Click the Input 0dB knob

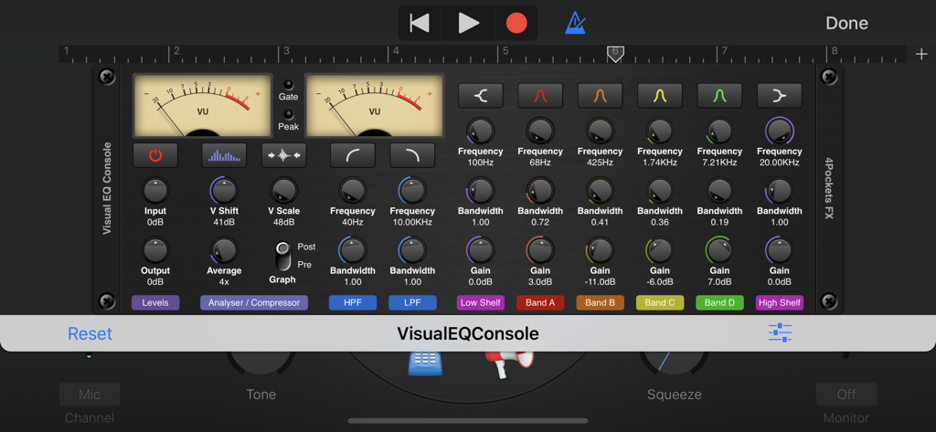coord(155,191)
